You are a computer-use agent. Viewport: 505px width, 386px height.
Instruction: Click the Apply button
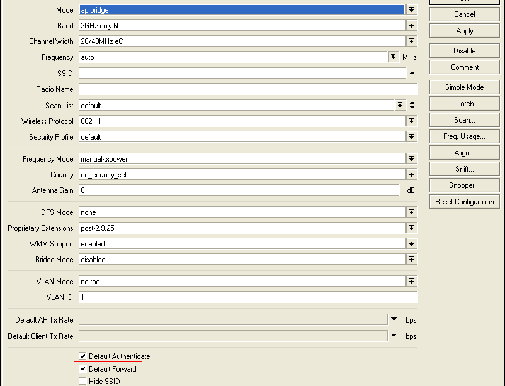click(x=465, y=31)
